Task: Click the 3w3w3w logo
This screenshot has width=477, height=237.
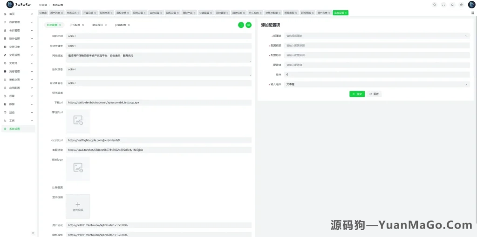Action: tap(19, 5)
